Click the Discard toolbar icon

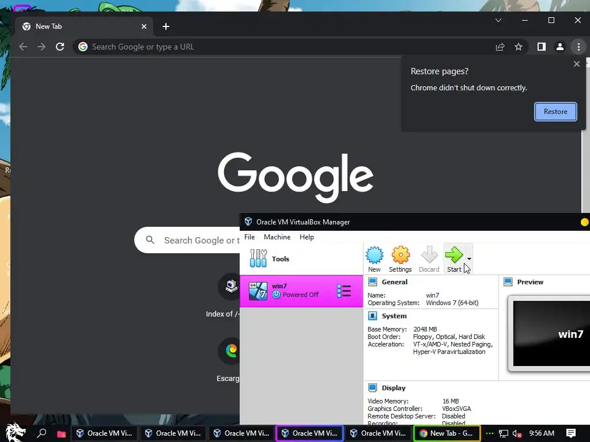(x=429, y=258)
